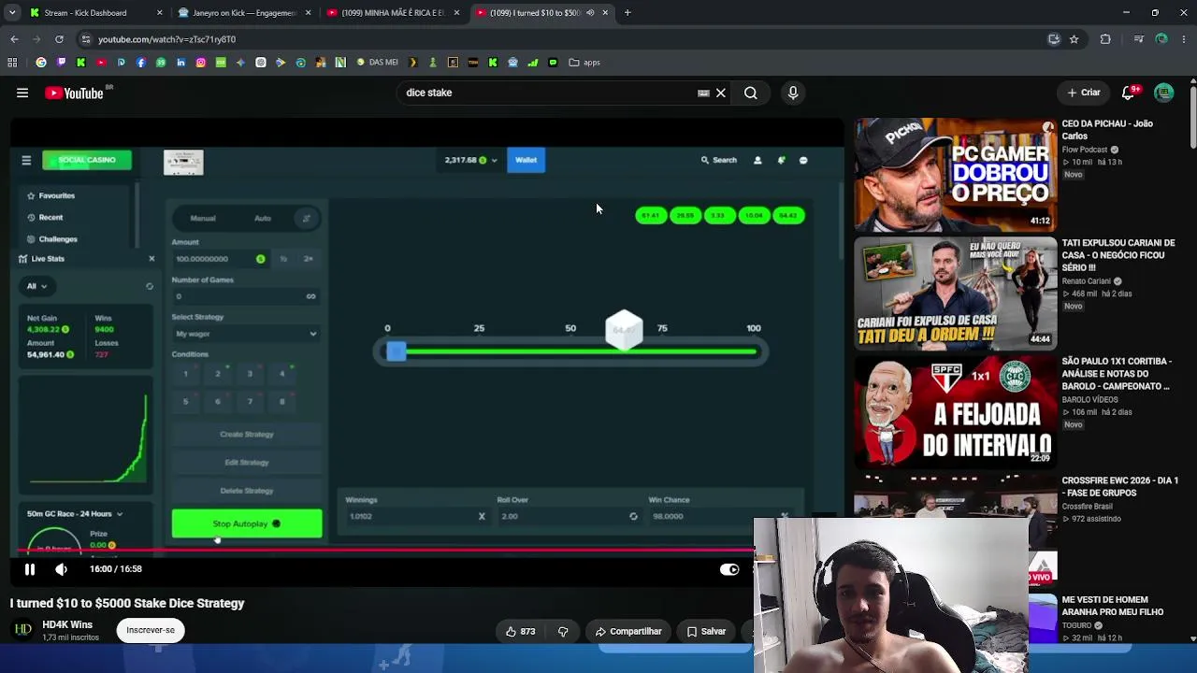Open the Criar create menu

click(x=1084, y=93)
